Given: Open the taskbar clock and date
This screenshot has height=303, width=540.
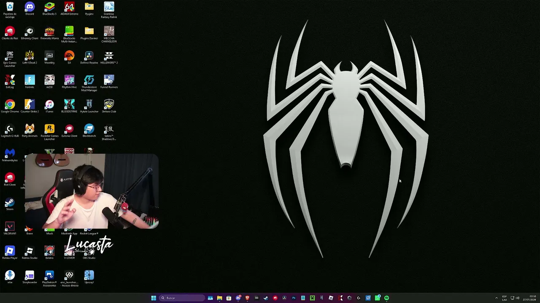Looking at the screenshot, I should (x=529, y=298).
